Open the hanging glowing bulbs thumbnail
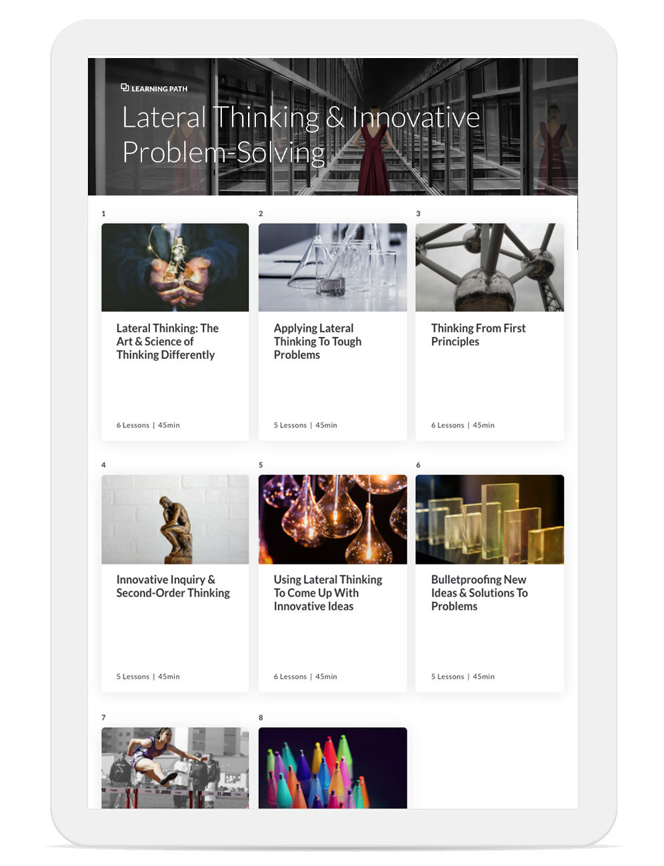This screenshot has height=866, width=664. click(332, 519)
